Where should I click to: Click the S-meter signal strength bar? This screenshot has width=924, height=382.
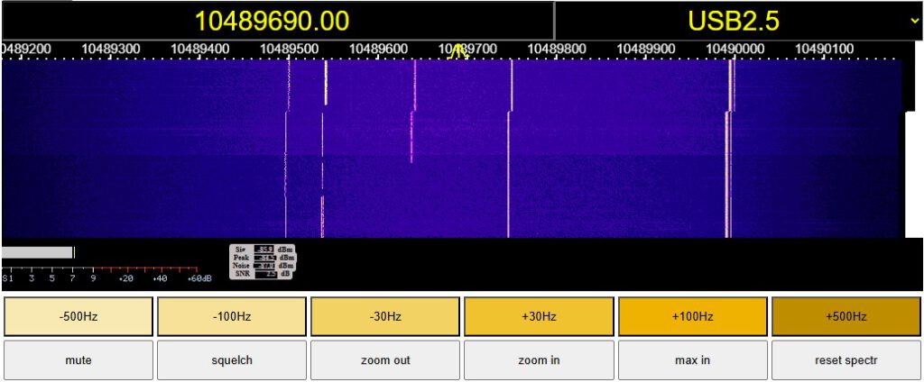click(x=38, y=252)
